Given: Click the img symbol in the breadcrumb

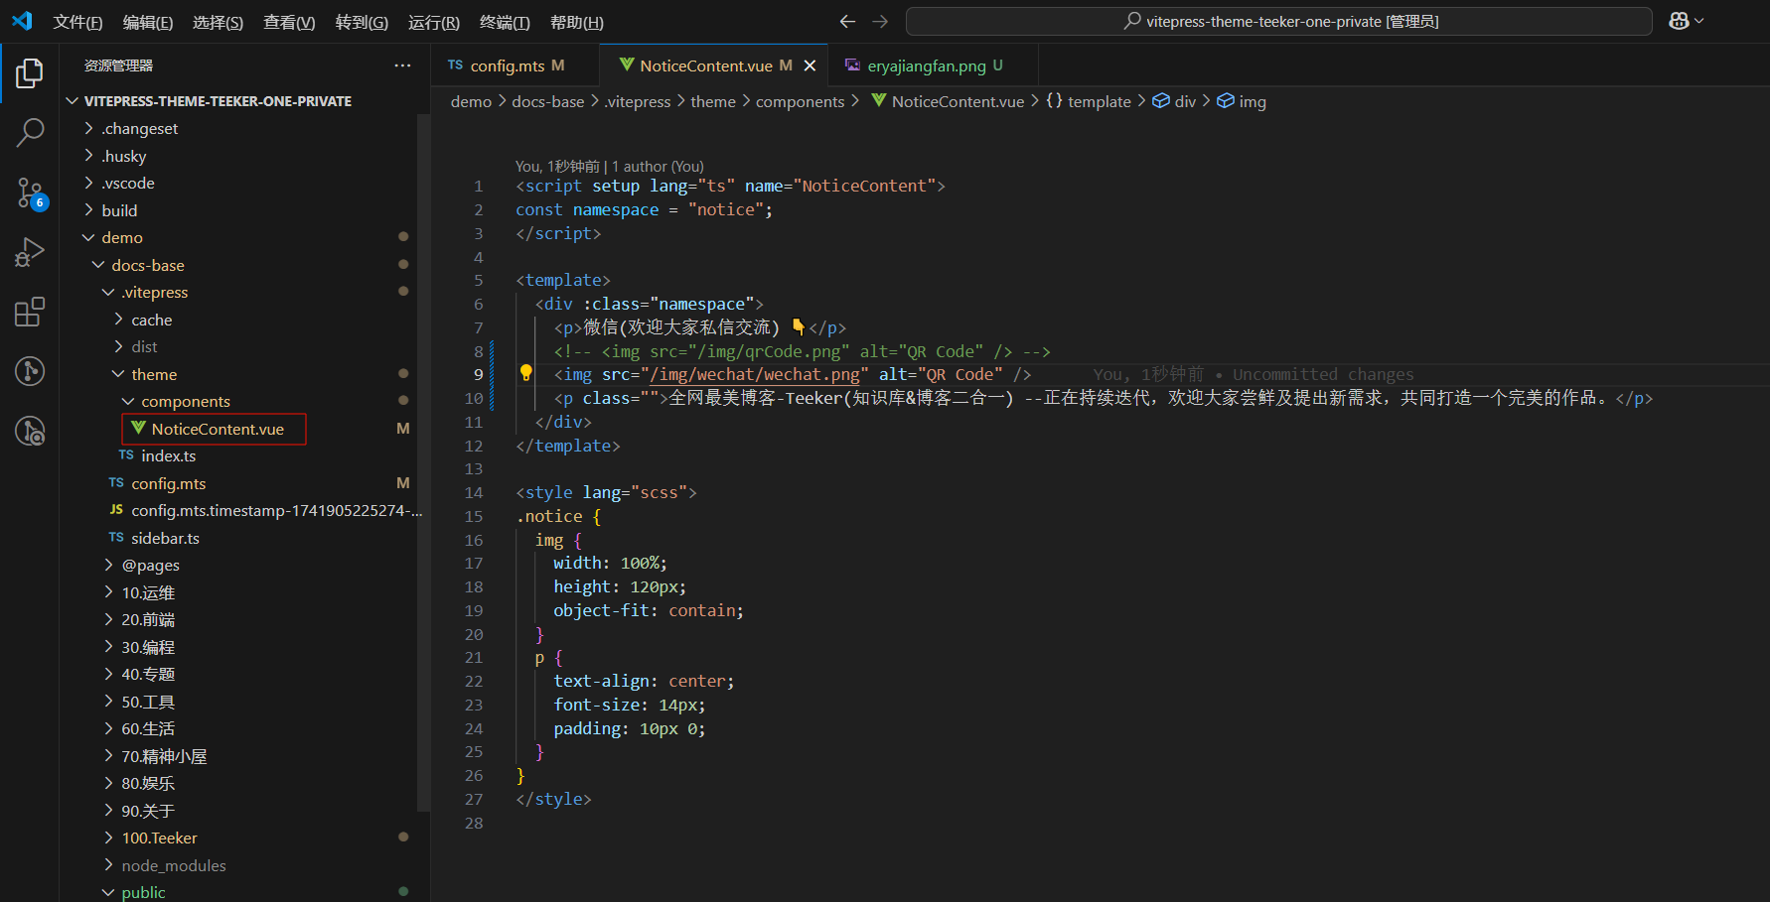Looking at the screenshot, I should 1242,101.
